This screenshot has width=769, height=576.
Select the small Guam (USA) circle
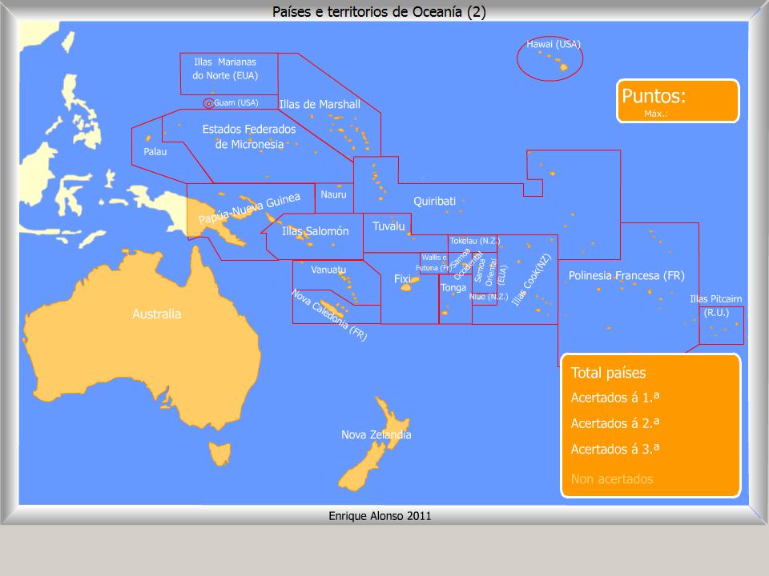[209, 103]
